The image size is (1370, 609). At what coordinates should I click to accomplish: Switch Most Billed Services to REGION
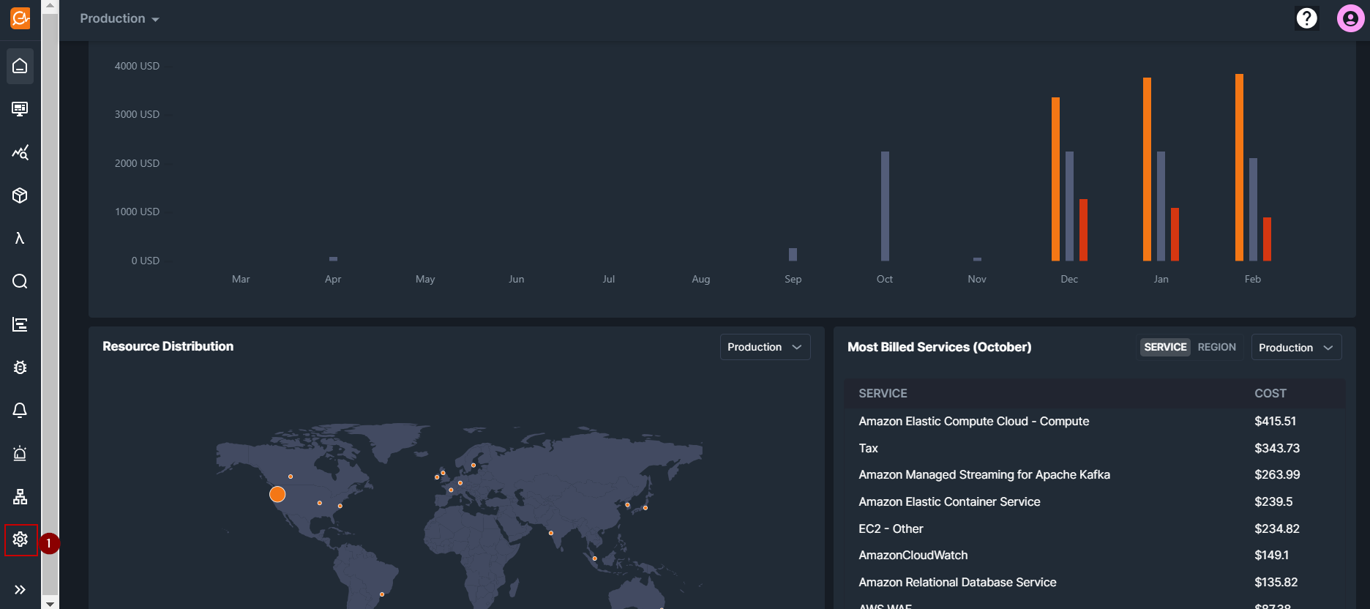coord(1216,347)
